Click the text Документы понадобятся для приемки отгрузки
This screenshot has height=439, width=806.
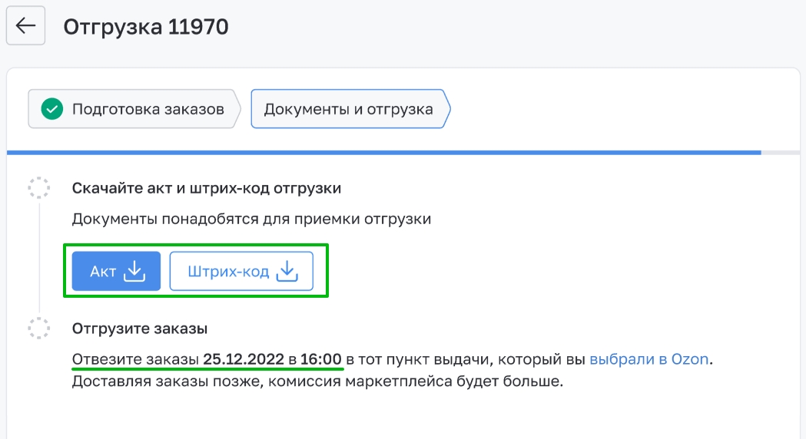click(x=251, y=219)
